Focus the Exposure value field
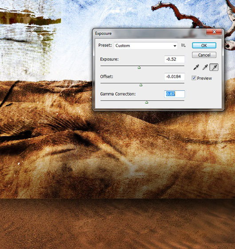 pyautogui.click(x=174, y=59)
